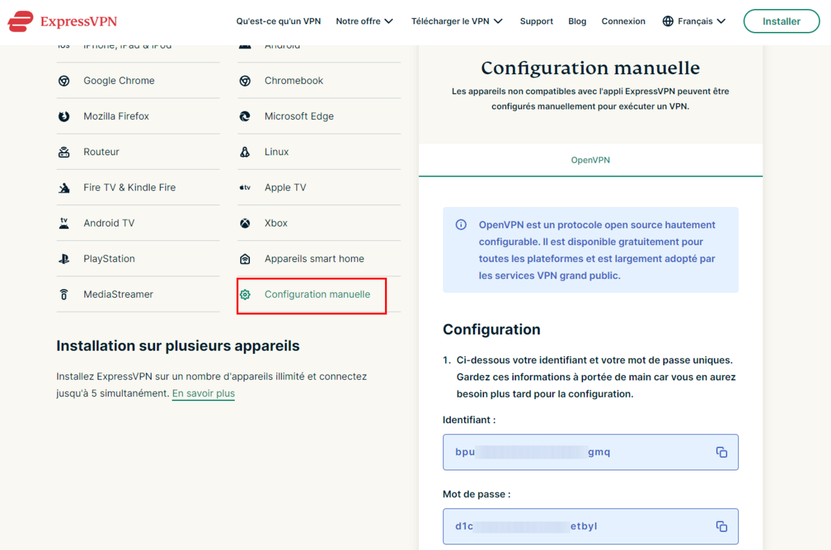Follow the En savoir plus link
The image size is (831, 550).
[x=204, y=393]
